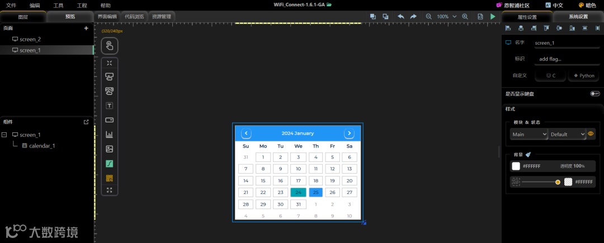Select the green curve widget icon
The image size is (604, 243).
point(110,164)
